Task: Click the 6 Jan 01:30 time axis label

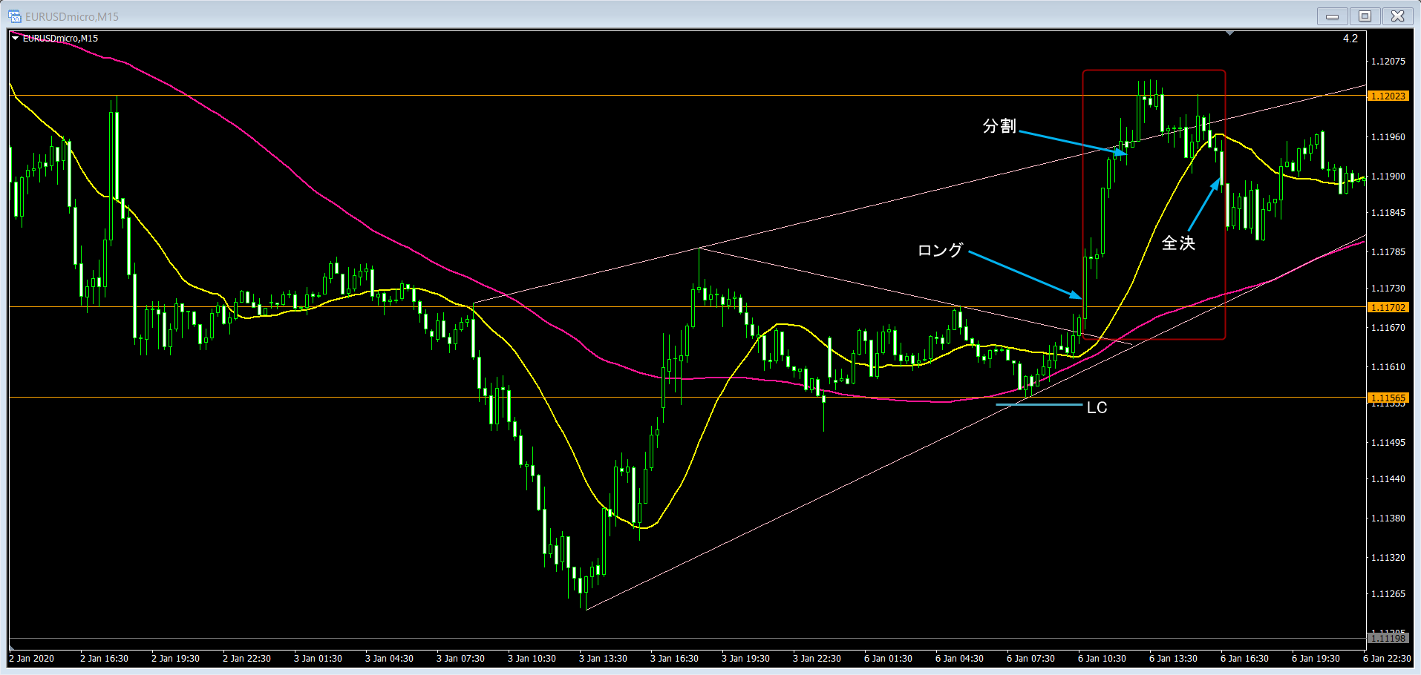Action: 888,658
